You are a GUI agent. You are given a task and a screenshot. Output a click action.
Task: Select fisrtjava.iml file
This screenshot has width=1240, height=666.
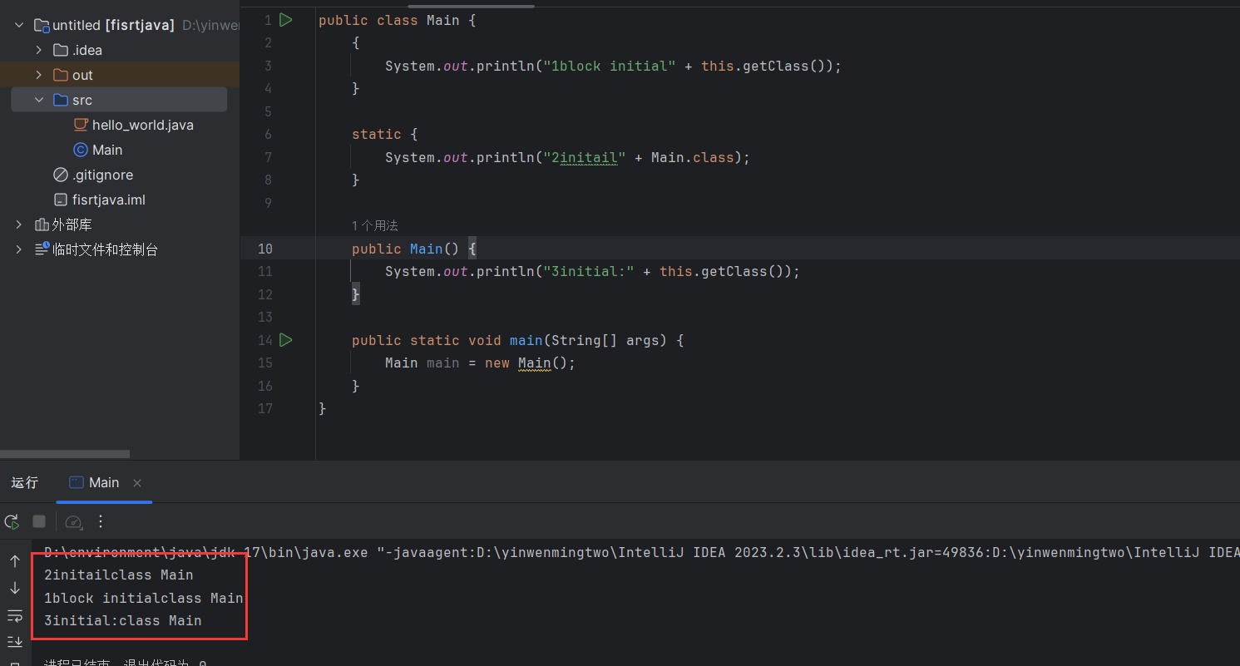point(109,200)
